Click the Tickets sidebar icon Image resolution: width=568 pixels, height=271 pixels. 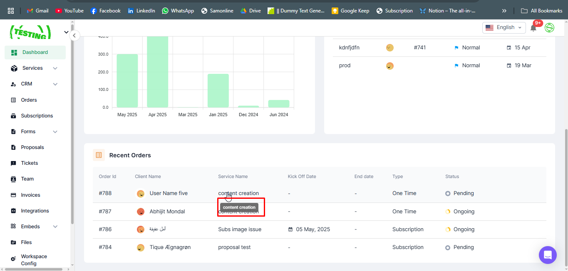(13, 163)
